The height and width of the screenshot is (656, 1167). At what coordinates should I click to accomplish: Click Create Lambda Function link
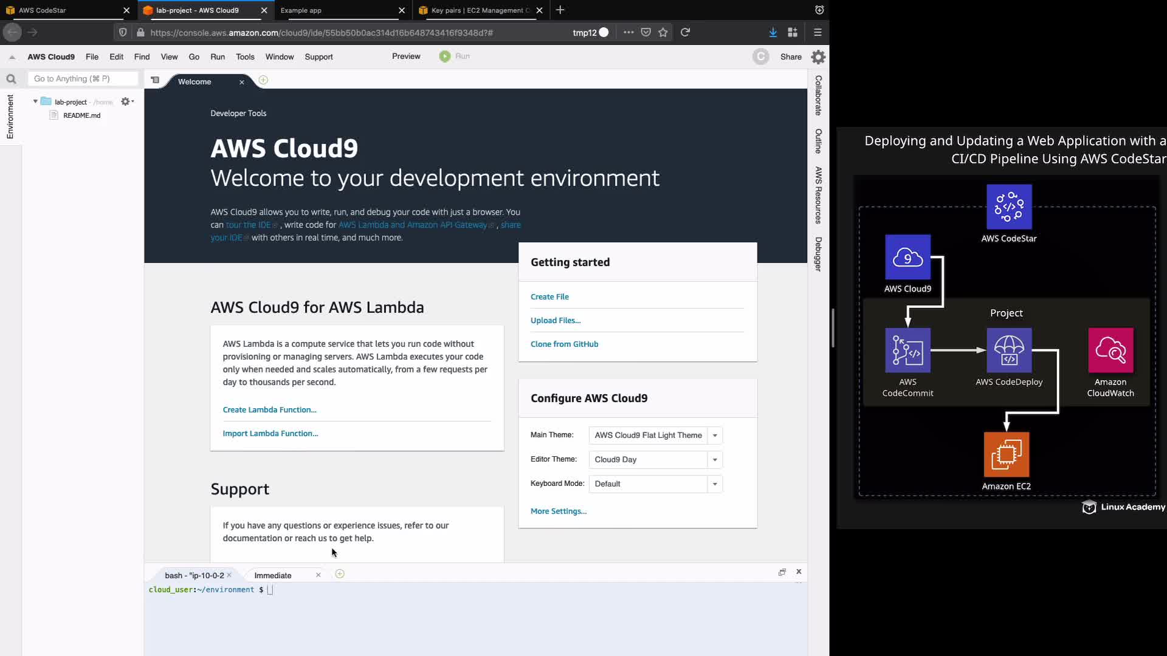click(x=269, y=409)
